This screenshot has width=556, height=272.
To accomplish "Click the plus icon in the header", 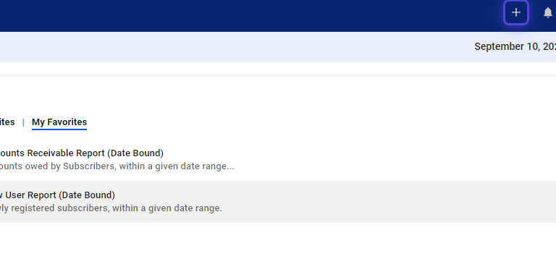I will coord(516,13).
